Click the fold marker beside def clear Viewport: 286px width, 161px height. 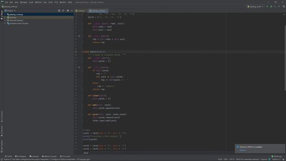pos(82,96)
